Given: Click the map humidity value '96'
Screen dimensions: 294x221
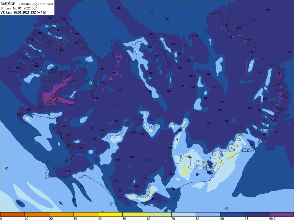Looking at the screenshot, I should point(173,189).
